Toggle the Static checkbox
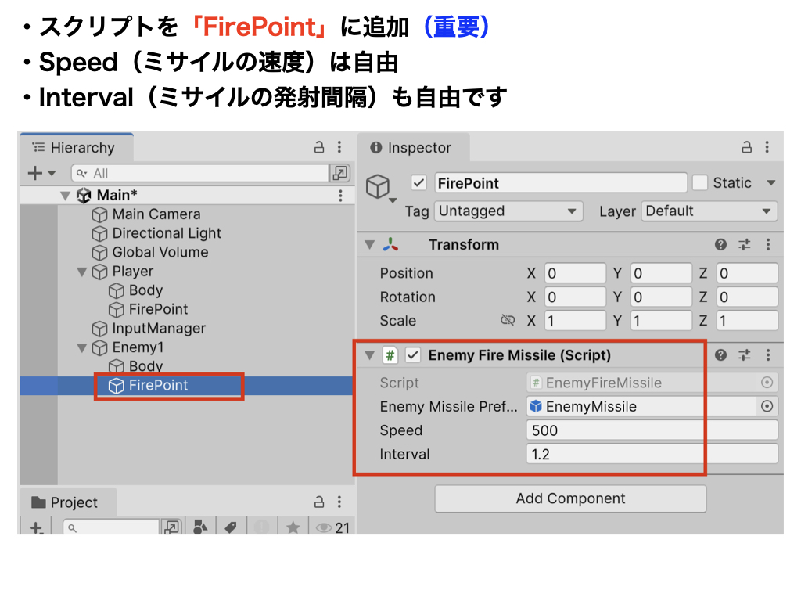The width and height of the screenshot is (801, 601). tap(700, 183)
